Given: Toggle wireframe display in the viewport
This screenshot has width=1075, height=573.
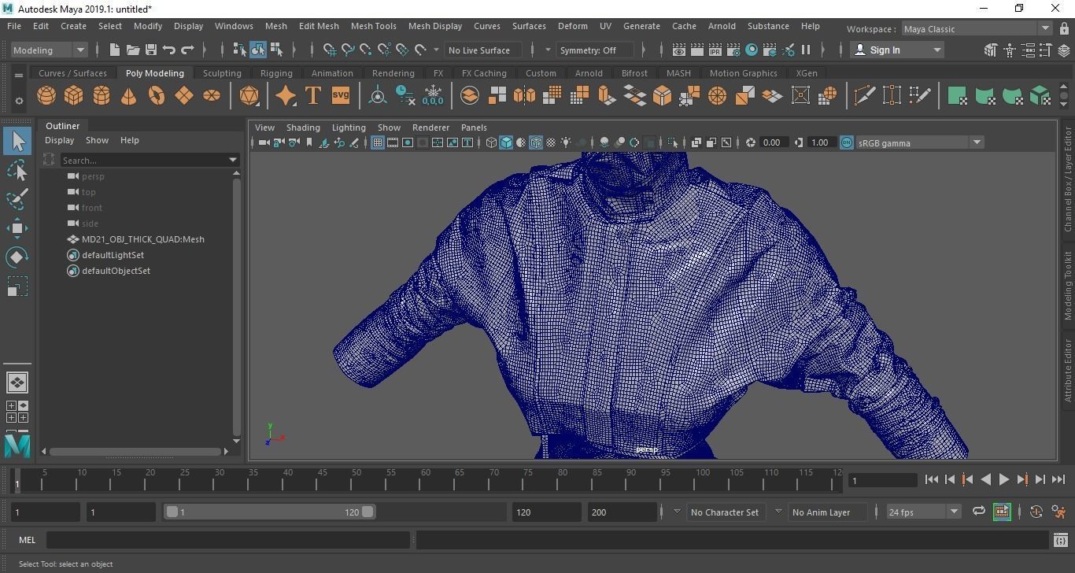Looking at the screenshot, I should click(x=491, y=142).
